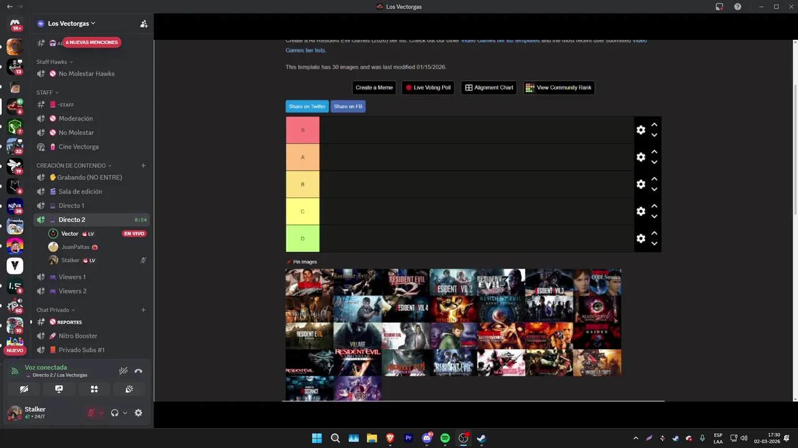This screenshot has height=448, width=798.
Task: Collapse the Staff Hawks category
Action: coord(54,62)
